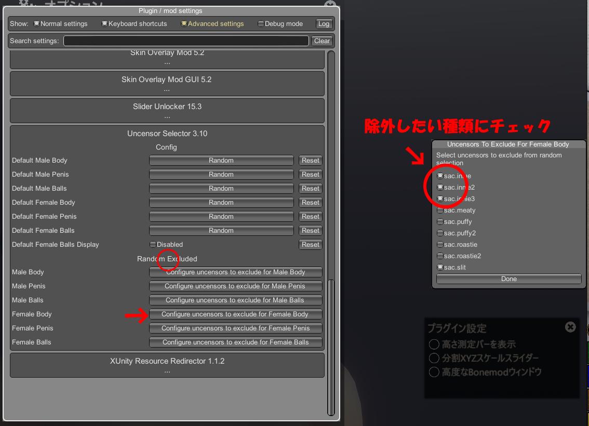Open Default Male Body Random dropdown

[221, 161]
